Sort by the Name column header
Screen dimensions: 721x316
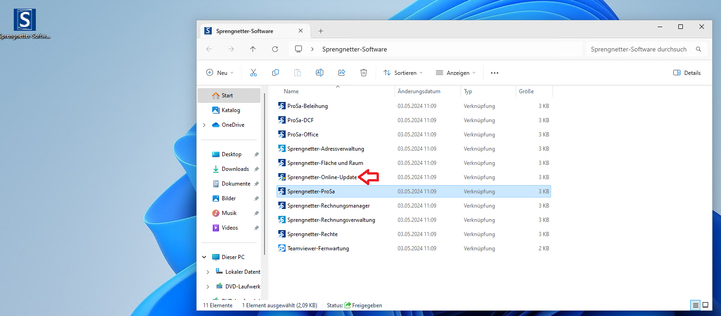click(291, 91)
